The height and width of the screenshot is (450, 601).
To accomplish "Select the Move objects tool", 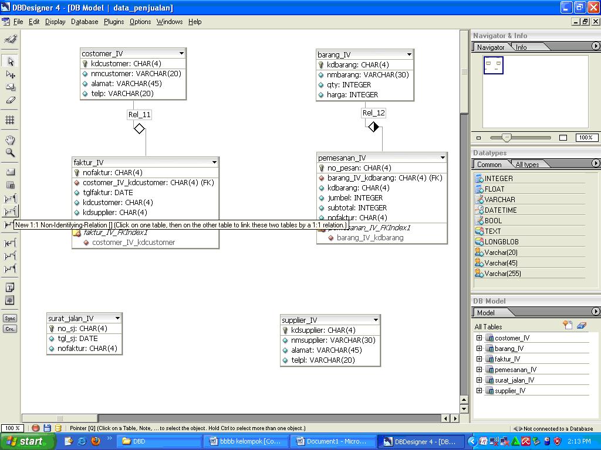I will pyautogui.click(x=11, y=74).
